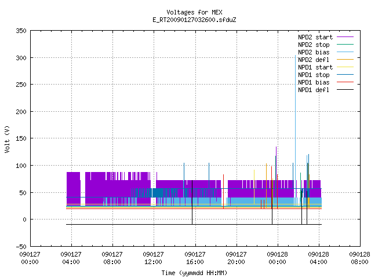
Task: Click x-axis tick label 090128 08:00
Action: pyautogui.click(x=359, y=258)
